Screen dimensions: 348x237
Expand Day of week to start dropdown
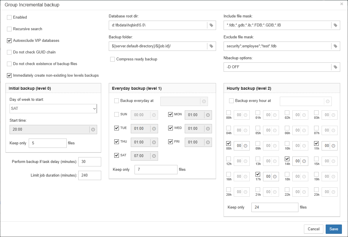(53, 108)
